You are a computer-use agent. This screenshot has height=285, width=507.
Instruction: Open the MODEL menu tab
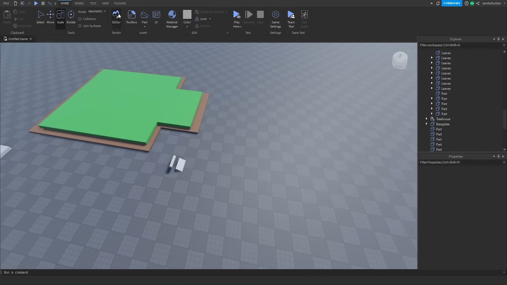tap(79, 3)
